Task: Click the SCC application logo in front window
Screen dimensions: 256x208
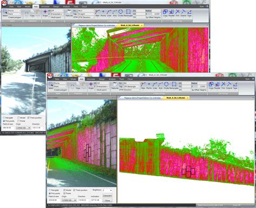Action: (x=50, y=76)
